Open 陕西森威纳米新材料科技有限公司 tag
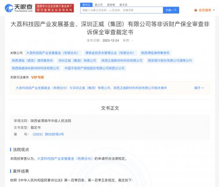Screen dimensions: 219x187 [35, 68]
